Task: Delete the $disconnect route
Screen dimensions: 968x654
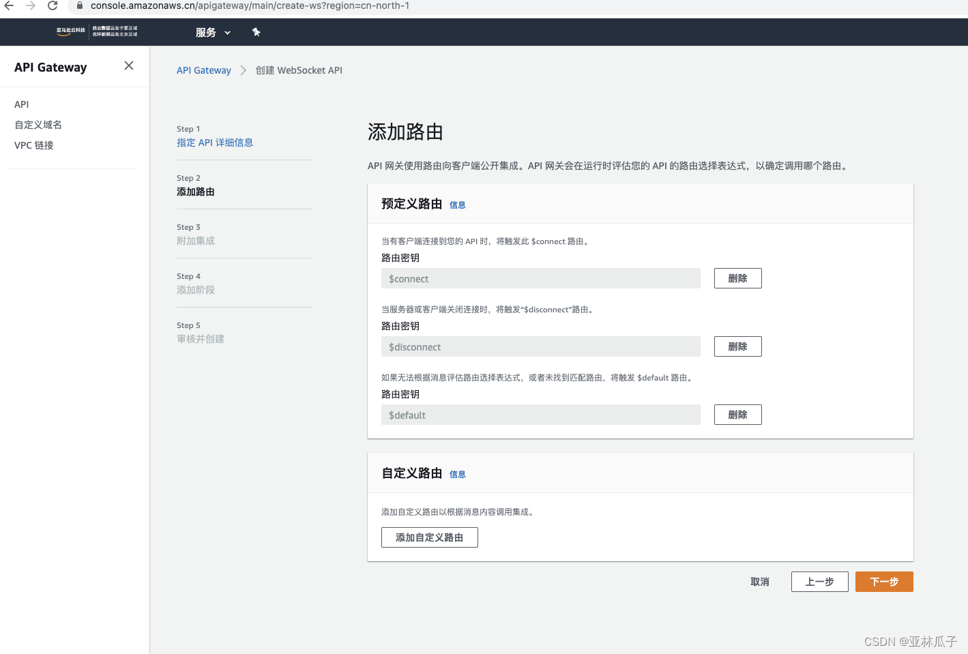Action: (x=738, y=346)
